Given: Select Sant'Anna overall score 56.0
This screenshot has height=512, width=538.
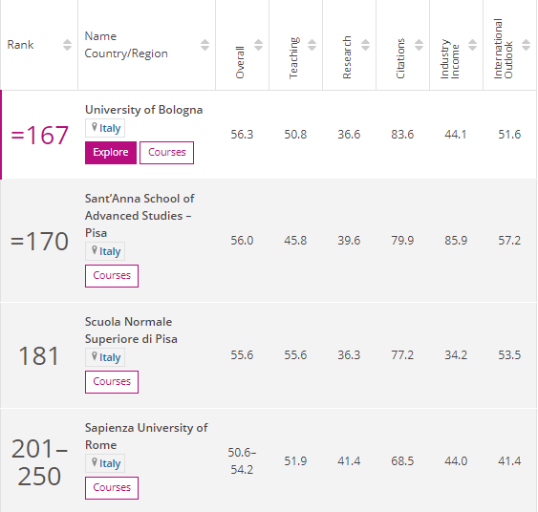Looking at the screenshot, I should pyautogui.click(x=242, y=241).
